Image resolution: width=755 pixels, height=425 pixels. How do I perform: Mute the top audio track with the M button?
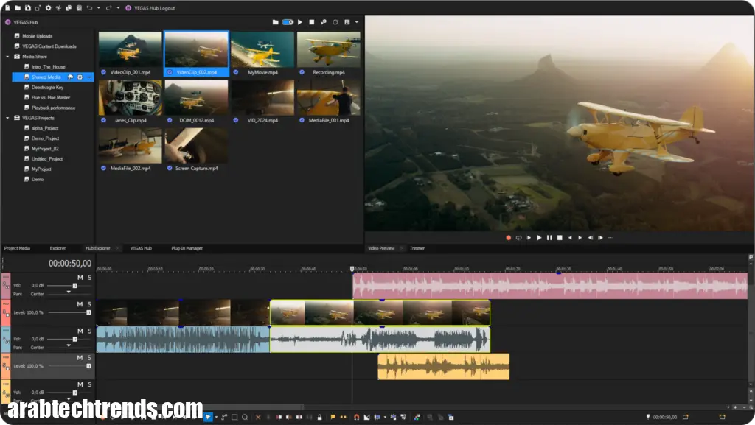pos(80,278)
